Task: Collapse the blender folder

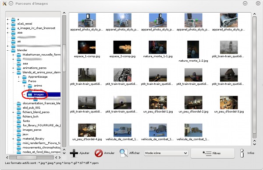Action: point(8,50)
